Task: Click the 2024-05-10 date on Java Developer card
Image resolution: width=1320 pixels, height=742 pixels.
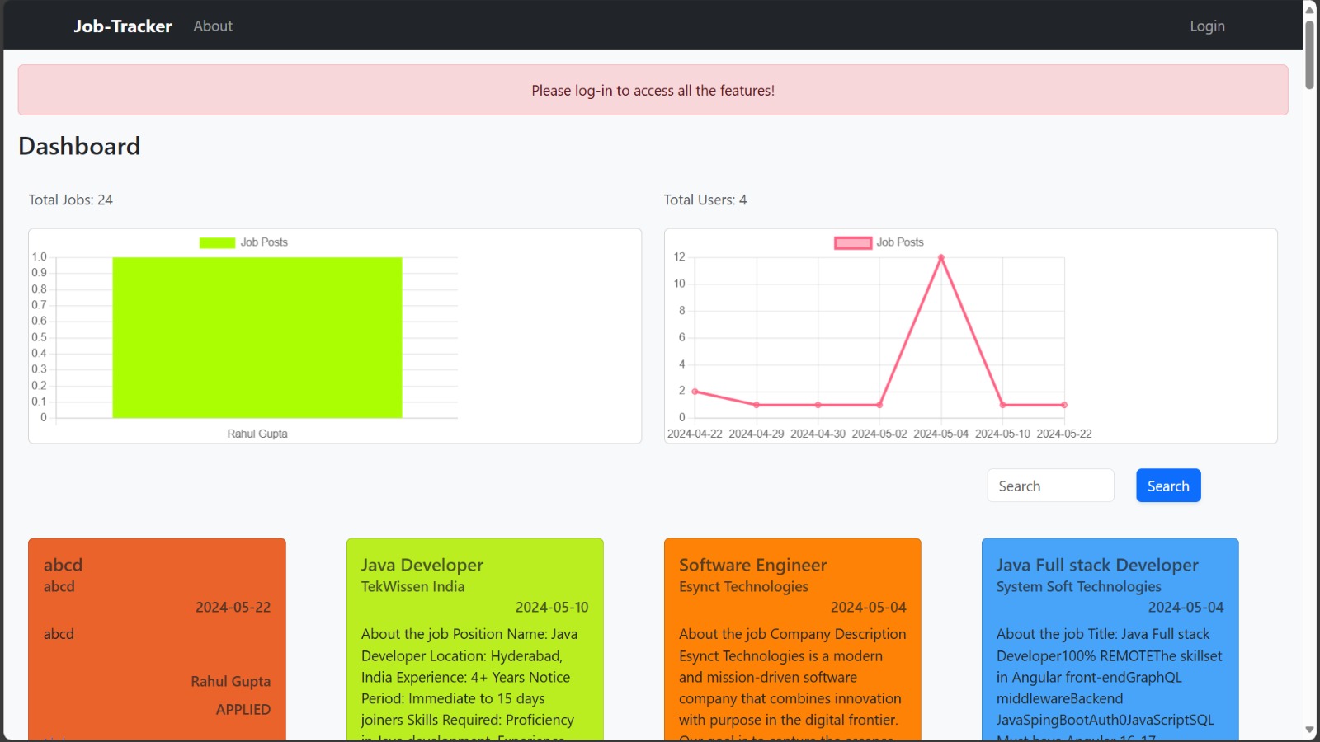Action: click(552, 607)
